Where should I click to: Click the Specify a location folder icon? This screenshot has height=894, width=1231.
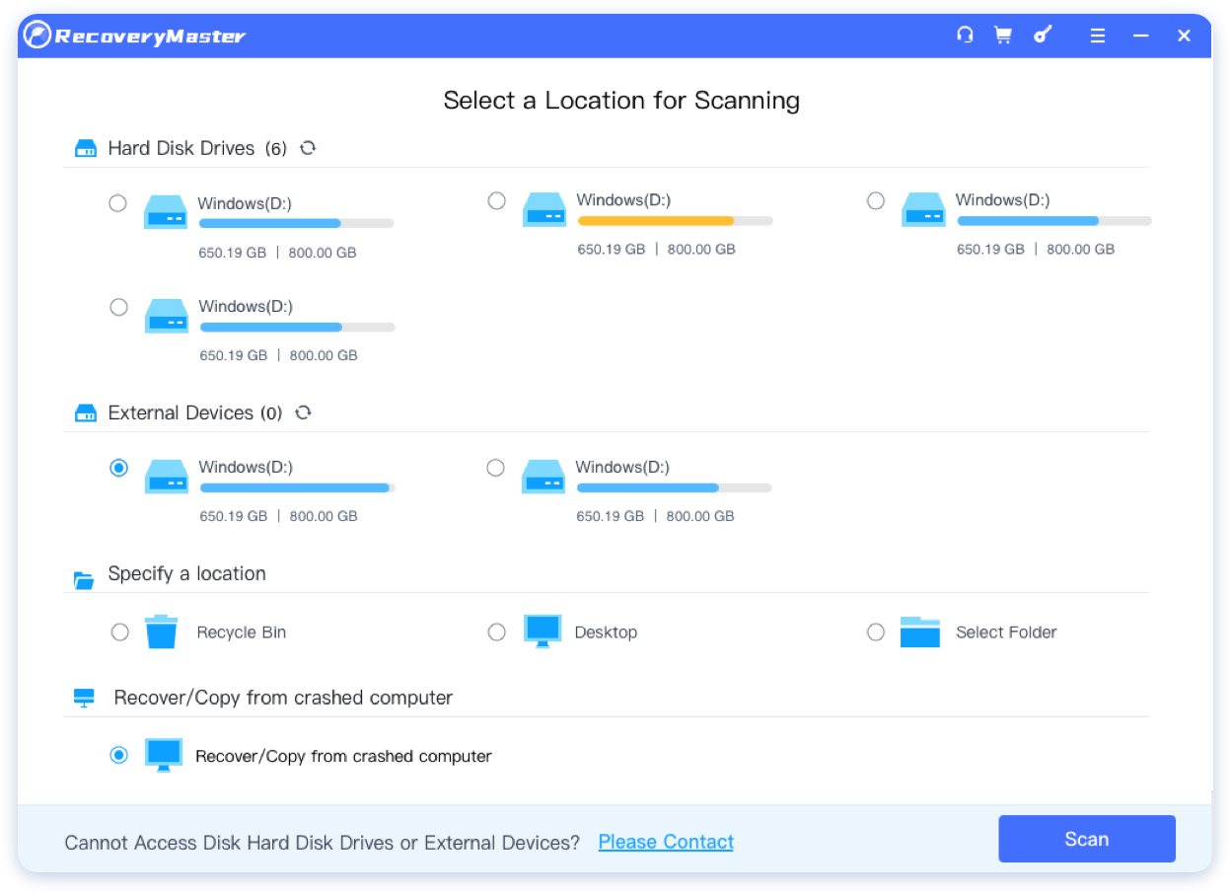[x=84, y=579]
